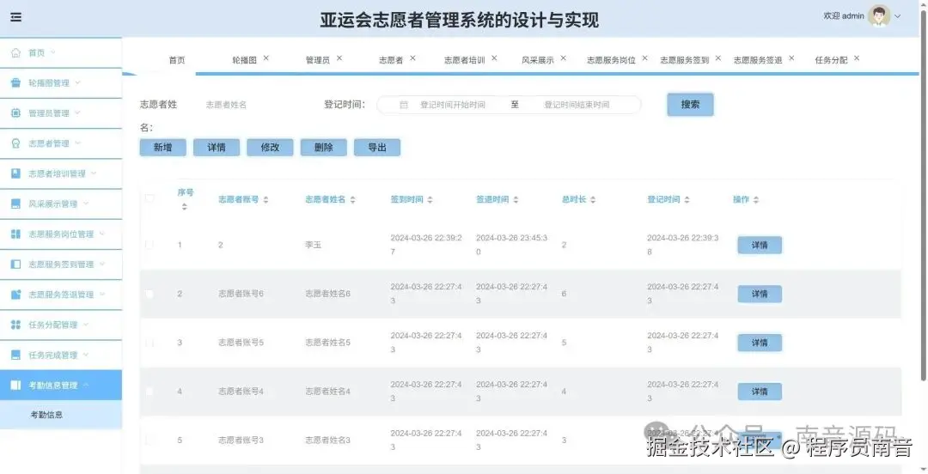Check the row for 李玉
The width and height of the screenshot is (928, 474).
click(x=150, y=245)
